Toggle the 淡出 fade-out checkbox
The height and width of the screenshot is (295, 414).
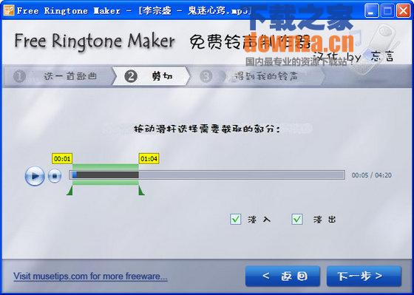pos(297,219)
